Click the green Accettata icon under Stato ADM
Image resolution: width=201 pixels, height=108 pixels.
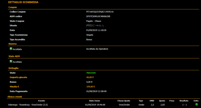(11, 61)
